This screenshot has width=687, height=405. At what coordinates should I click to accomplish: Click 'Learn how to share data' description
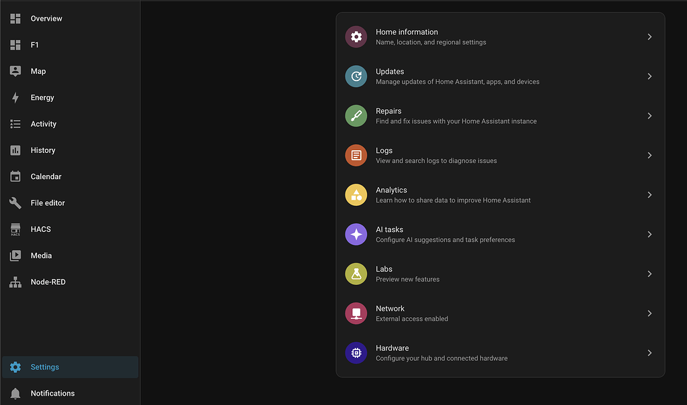point(453,200)
